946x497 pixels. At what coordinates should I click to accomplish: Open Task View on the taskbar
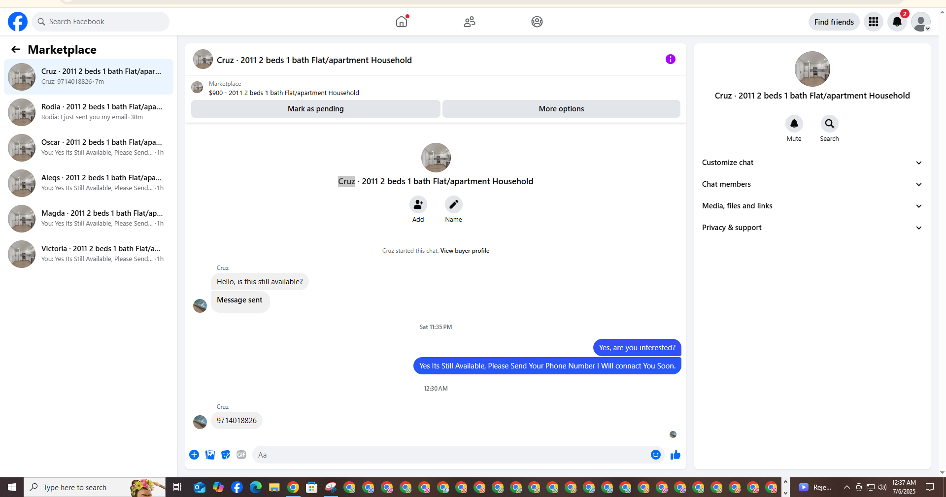tap(177, 487)
